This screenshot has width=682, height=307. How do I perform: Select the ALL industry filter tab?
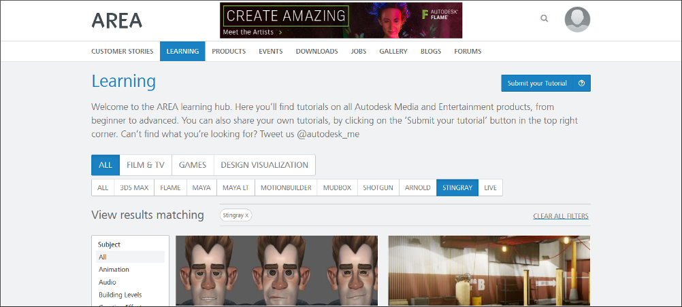105,165
